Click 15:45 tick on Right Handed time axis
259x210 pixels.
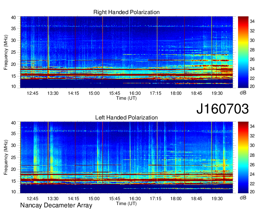coord(115,93)
